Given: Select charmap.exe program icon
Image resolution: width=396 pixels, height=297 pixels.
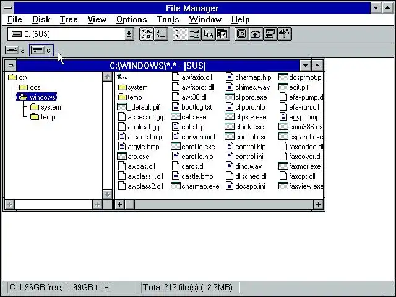Looking at the screenshot, I should click(x=176, y=186).
